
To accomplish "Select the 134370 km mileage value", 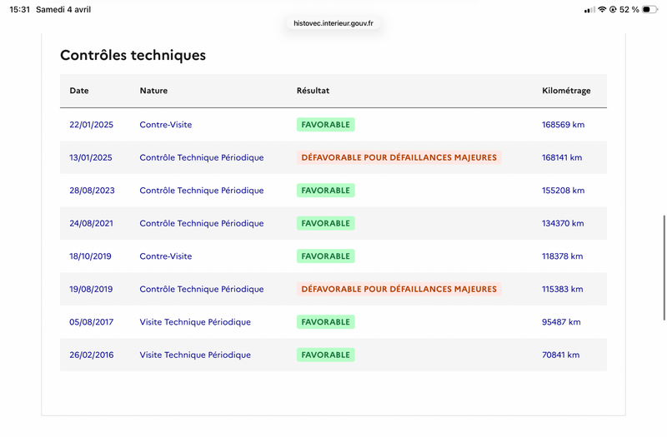I will pyautogui.click(x=563, y=223).
